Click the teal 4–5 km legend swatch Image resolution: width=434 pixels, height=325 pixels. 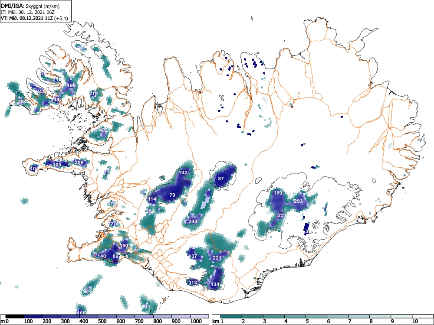pos(295,316)
